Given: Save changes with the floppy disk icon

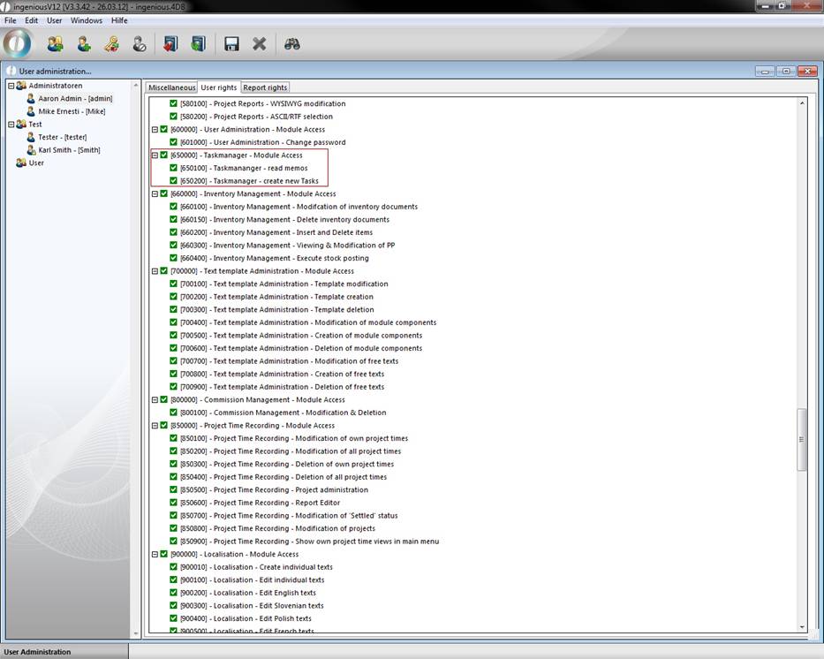Looking at the screenshot, I should tap(231, 43).
